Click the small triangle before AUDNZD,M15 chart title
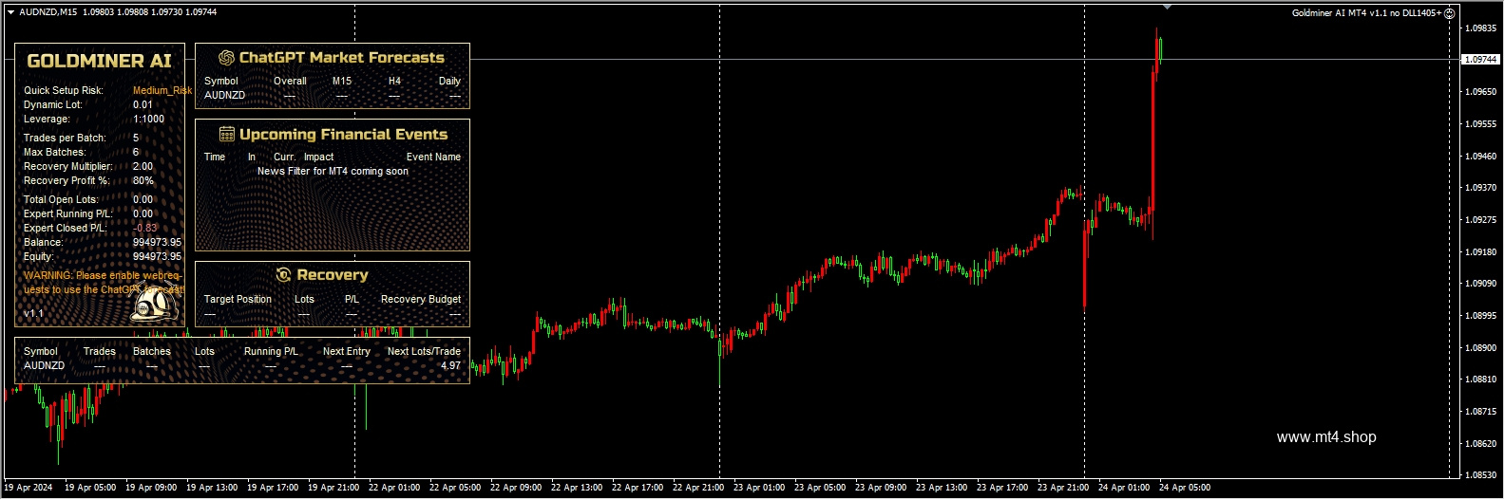 [11, 12]
